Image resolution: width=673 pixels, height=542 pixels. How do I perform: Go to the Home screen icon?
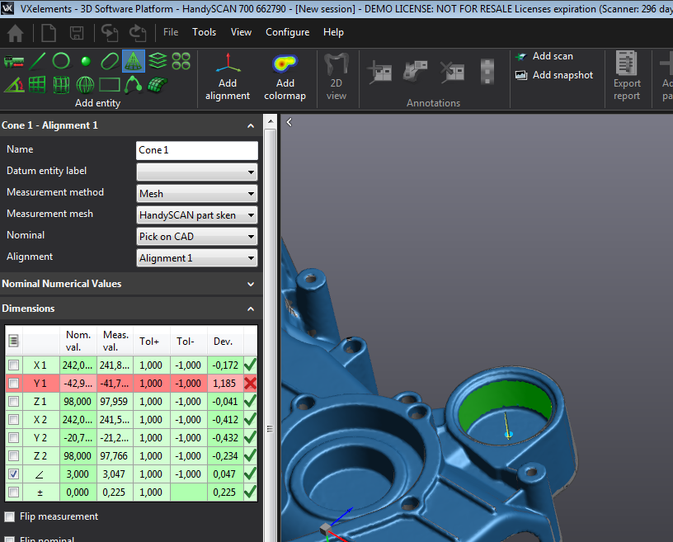click(x=15, y=33)
